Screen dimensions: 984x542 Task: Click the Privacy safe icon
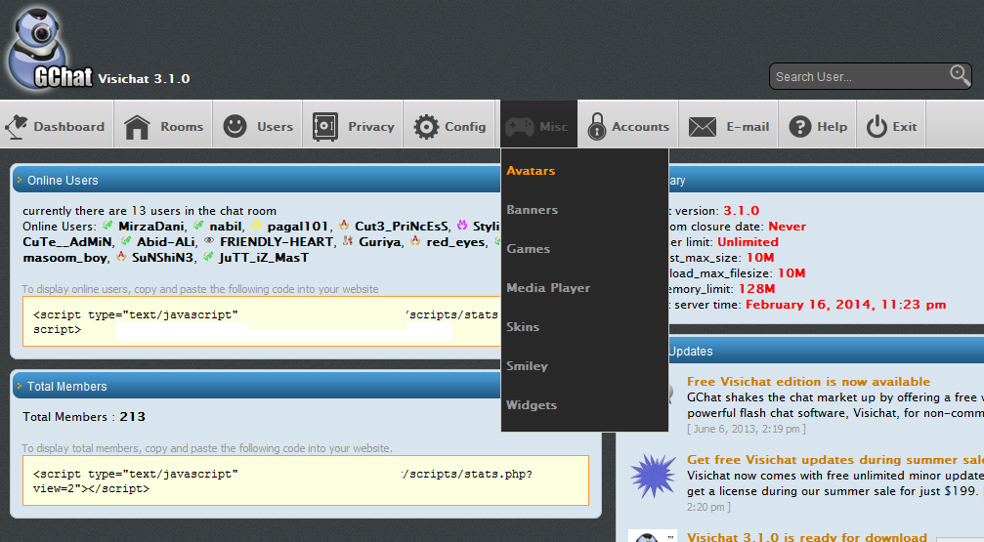coord(325,127)
